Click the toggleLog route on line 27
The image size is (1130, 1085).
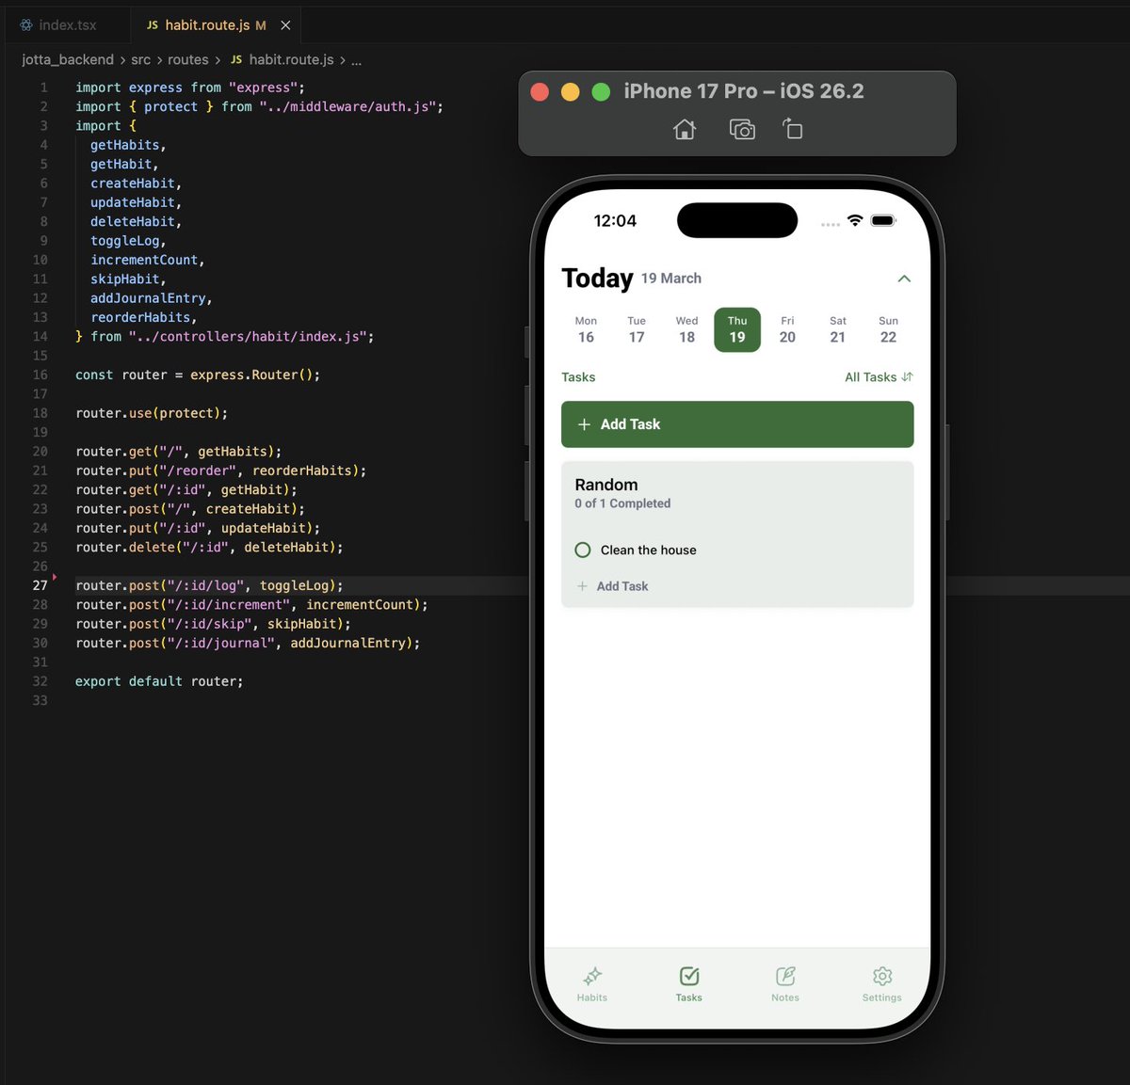(x=209, y=585)
